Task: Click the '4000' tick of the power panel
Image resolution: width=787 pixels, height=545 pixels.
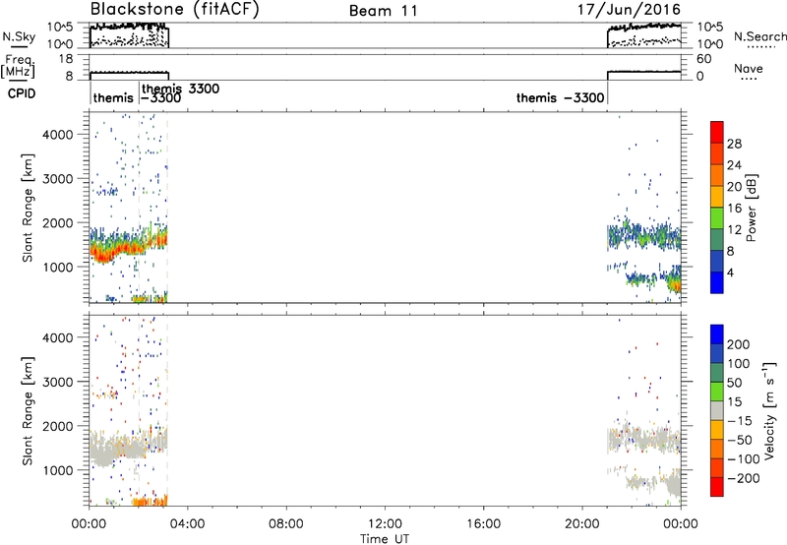Action: click(x=57, y=135)
